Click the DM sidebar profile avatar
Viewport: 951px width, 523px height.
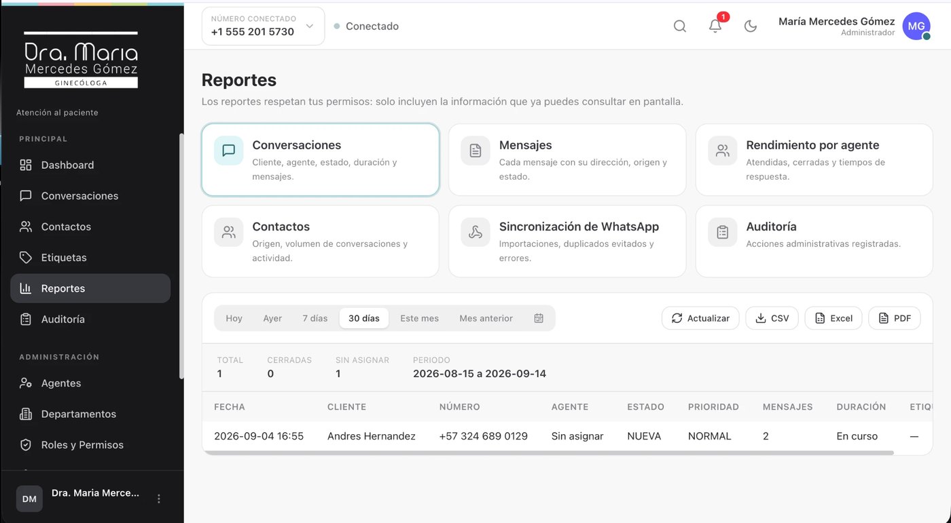click(29, 499)
